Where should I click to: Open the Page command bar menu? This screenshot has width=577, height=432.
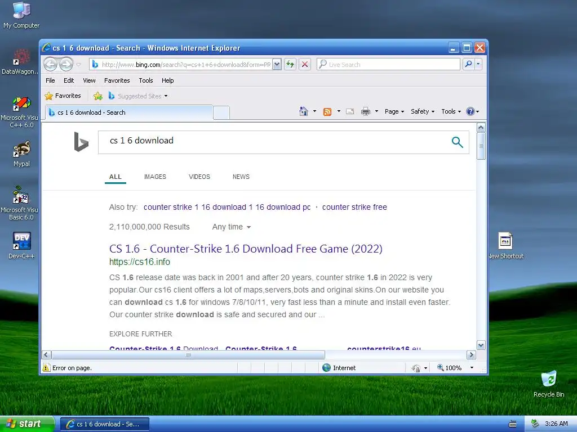point(394,111)
